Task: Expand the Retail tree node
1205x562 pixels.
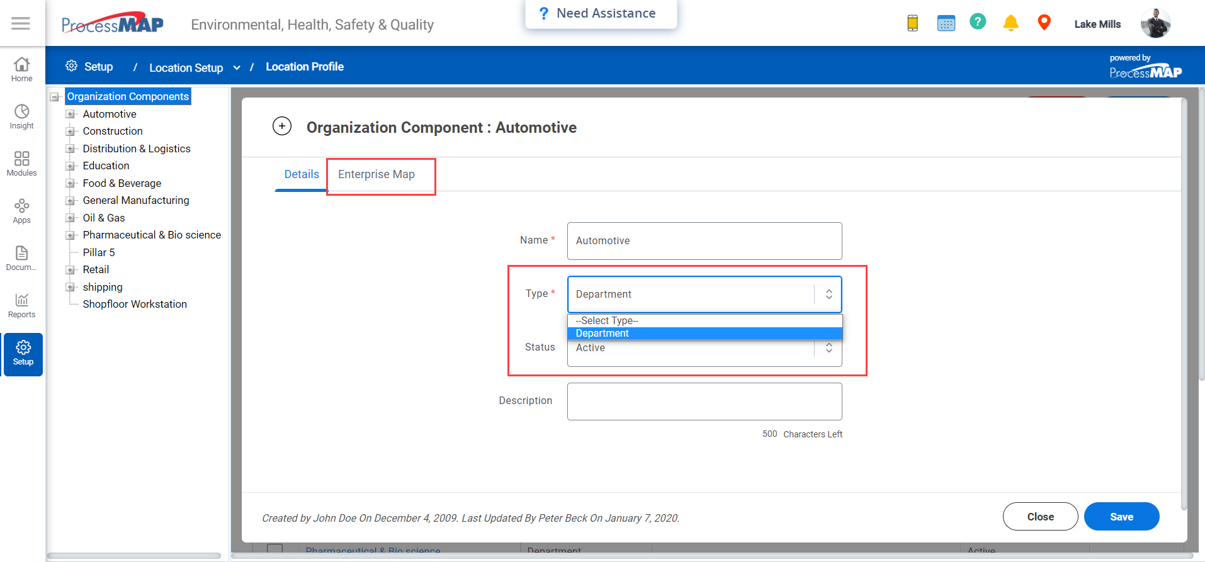Action: [71, 270]
